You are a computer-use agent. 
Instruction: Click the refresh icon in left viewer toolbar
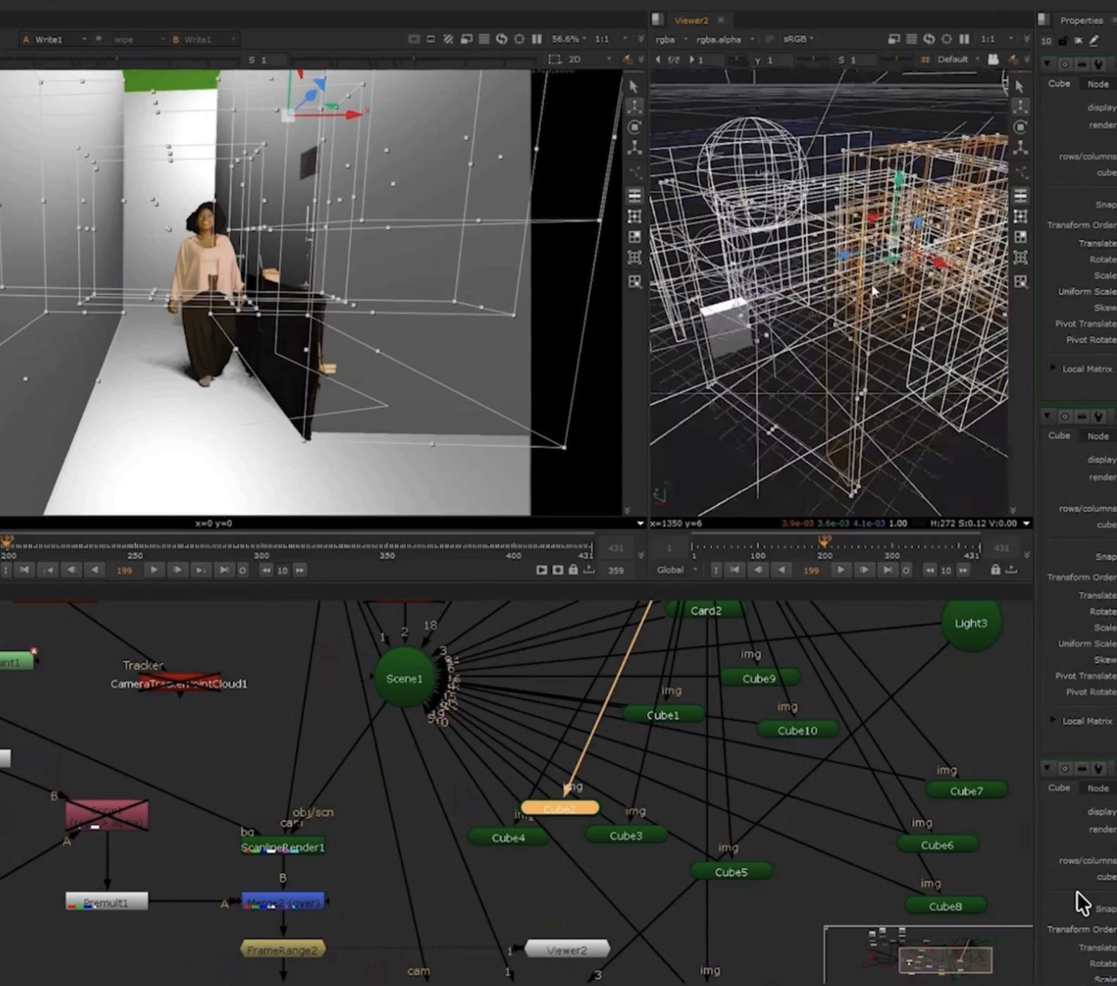pyautogui.click(x=501, y=39)
